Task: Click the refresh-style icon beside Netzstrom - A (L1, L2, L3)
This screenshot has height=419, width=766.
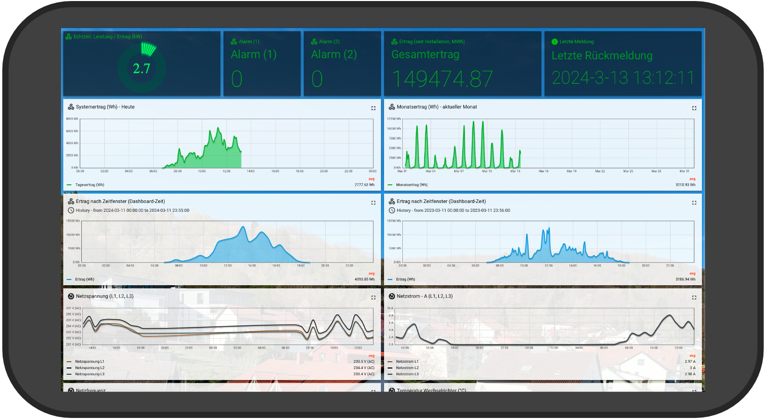Action: (x=392, y=296)
